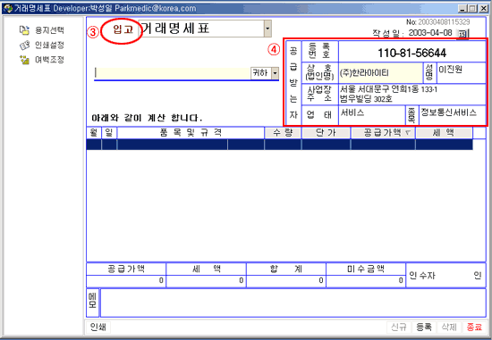Maximize the 거래명세표 window
Viewport: 492px width, 340px height.
(x=472, y=8)
